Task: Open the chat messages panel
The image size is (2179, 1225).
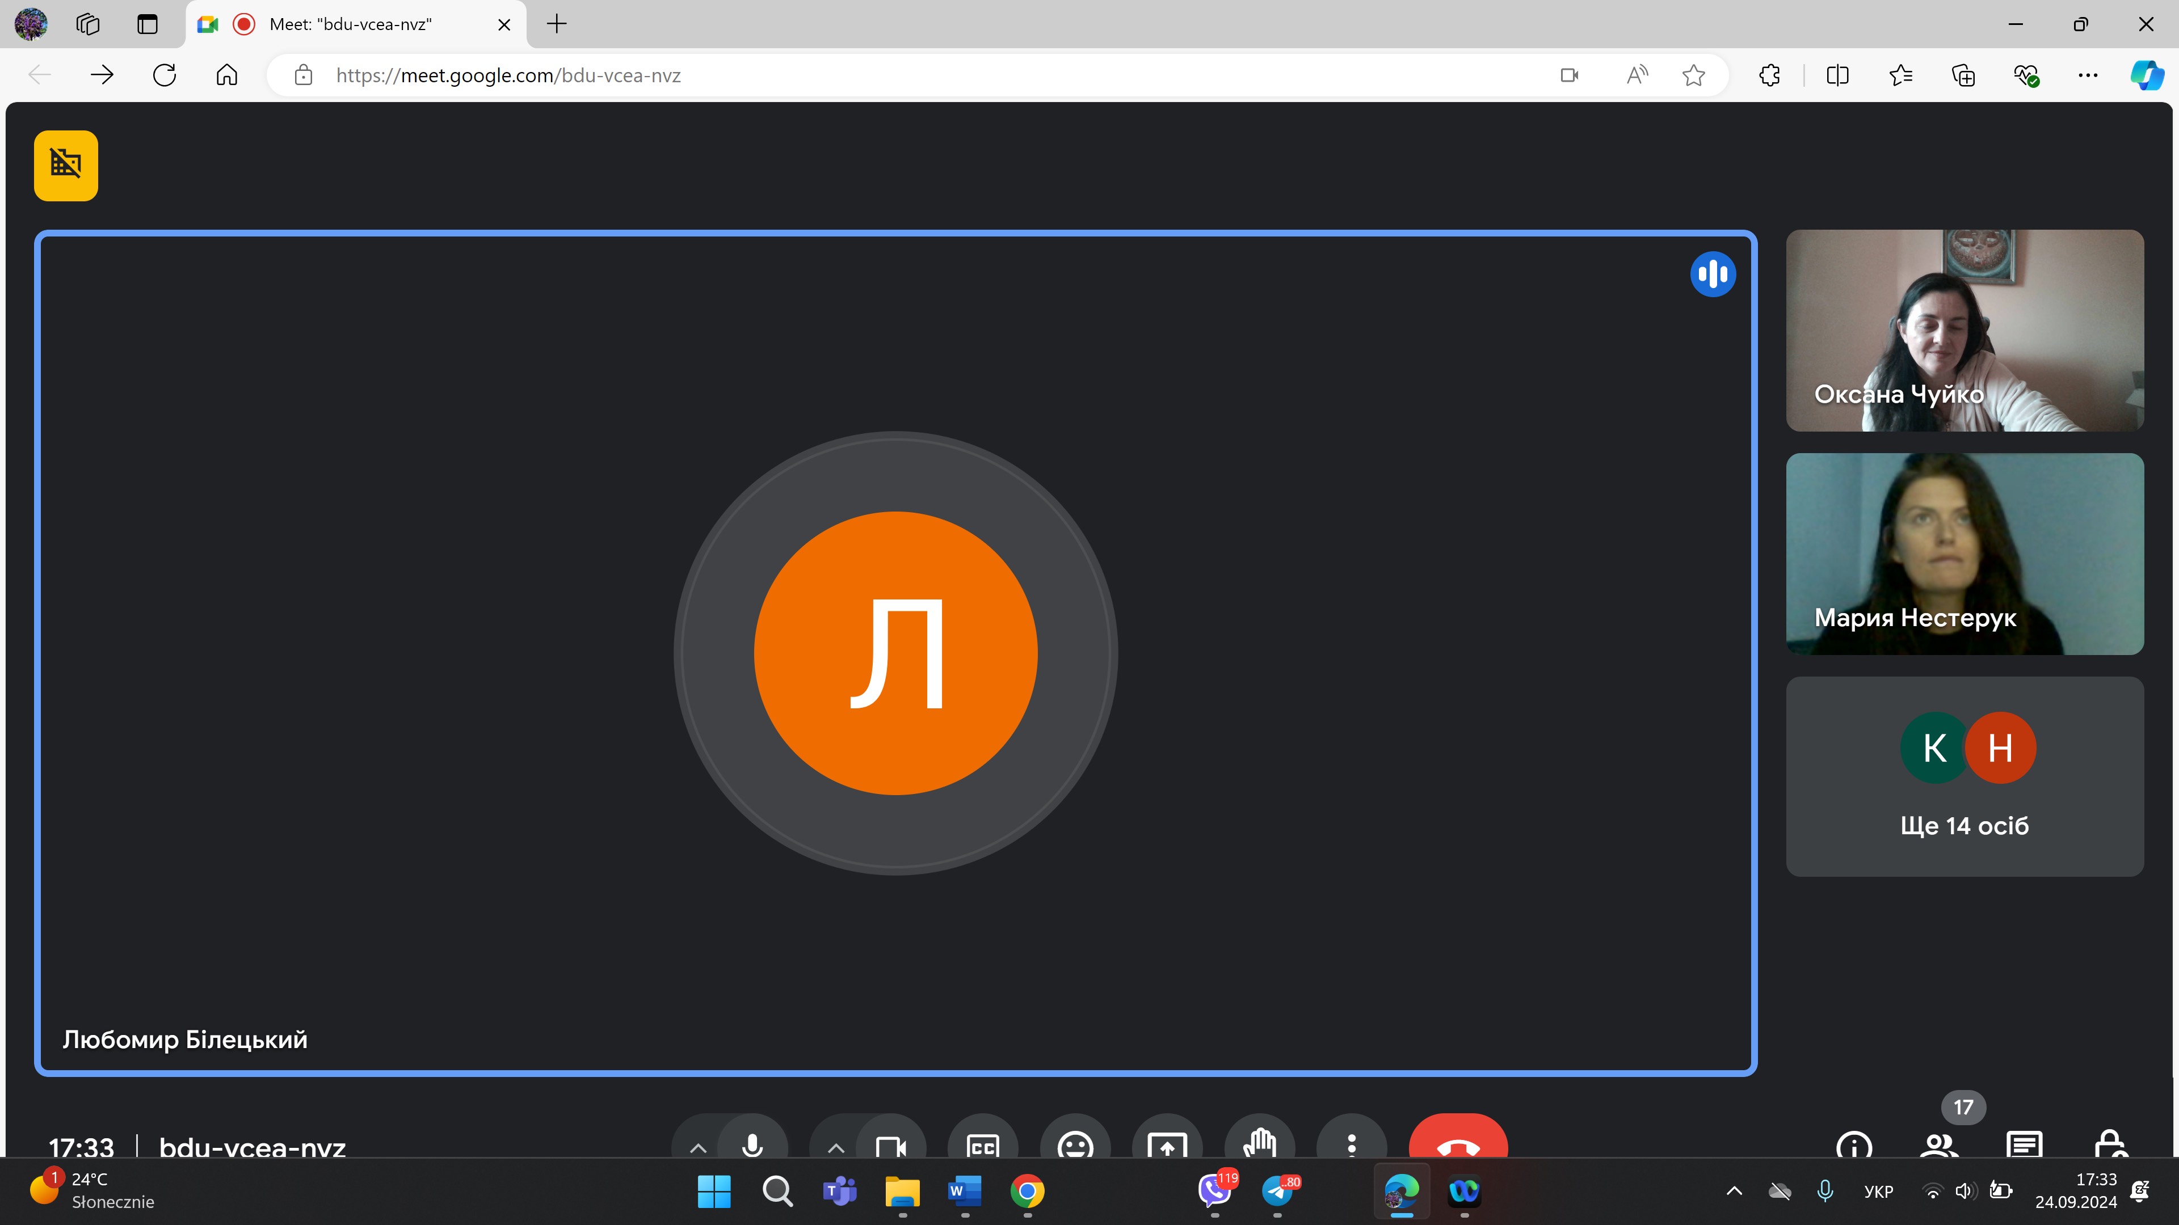Action: click(2024, 1146)
